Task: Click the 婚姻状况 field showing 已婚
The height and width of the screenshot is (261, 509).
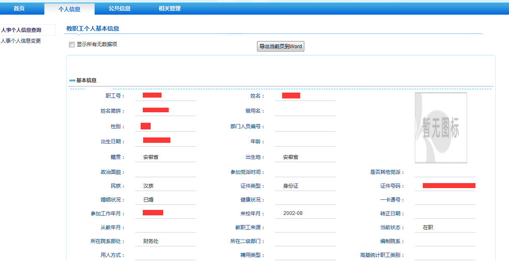Action: [x=165, y=200]
